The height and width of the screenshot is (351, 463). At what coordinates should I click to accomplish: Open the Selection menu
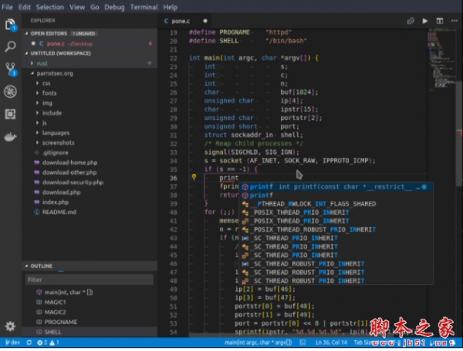(x=50, y=7)
